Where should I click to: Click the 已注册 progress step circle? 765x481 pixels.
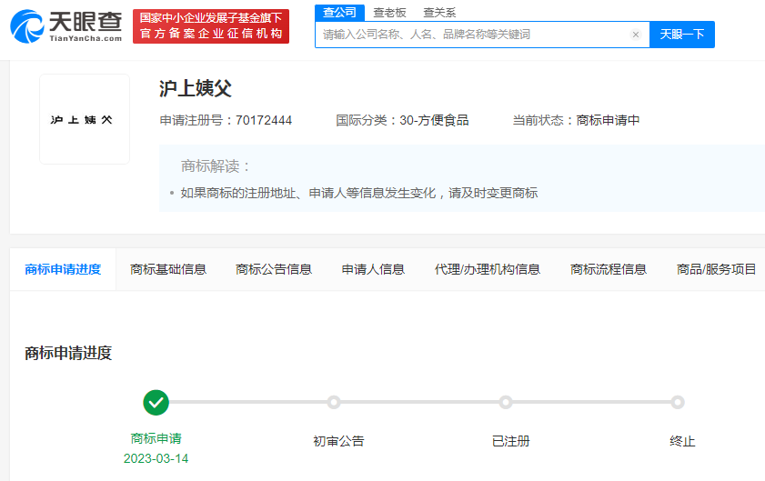[x=506, y=402]
